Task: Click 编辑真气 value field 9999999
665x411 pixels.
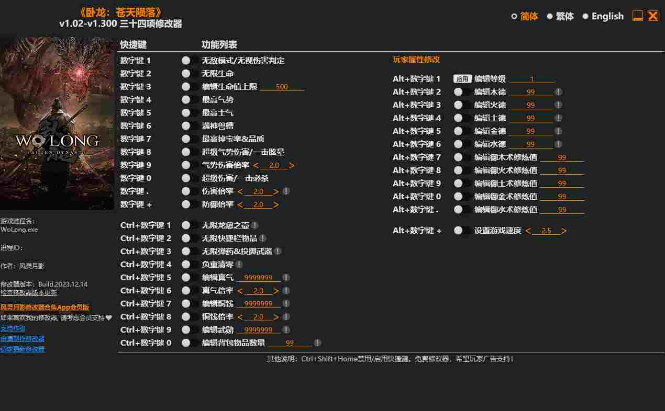Action: point(258,278)
